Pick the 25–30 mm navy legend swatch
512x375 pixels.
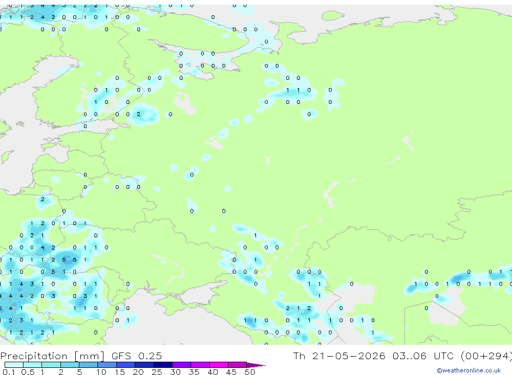163,365
